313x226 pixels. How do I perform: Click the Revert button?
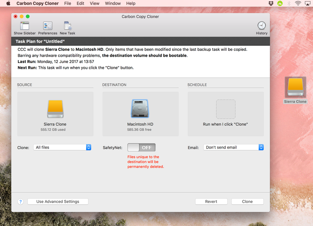211,201
